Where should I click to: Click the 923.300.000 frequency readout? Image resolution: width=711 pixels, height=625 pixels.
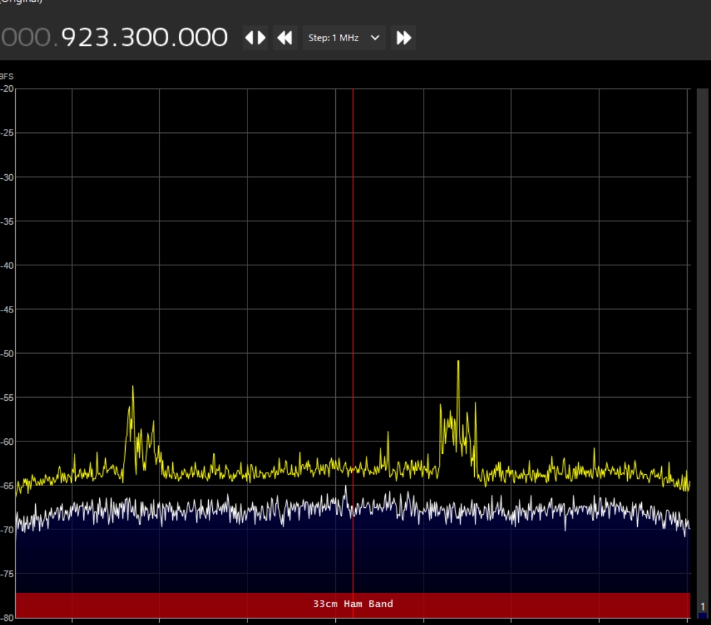pyautogui.click(x=144, y=38)
